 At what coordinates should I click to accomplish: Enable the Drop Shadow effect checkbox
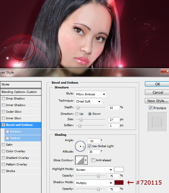[4, 99]
